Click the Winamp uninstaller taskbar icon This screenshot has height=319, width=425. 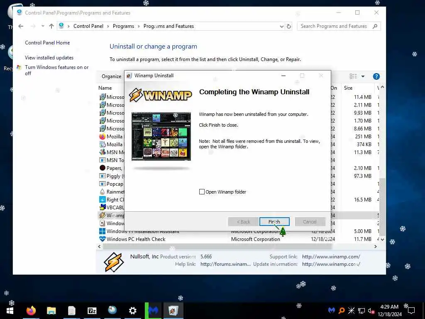click(173, 311)
